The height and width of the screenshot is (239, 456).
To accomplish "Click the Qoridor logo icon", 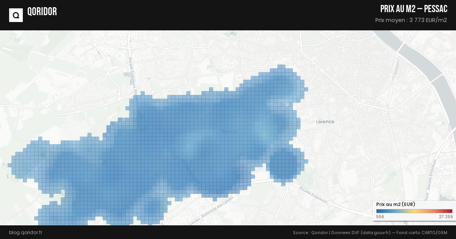I will (16, 15).
